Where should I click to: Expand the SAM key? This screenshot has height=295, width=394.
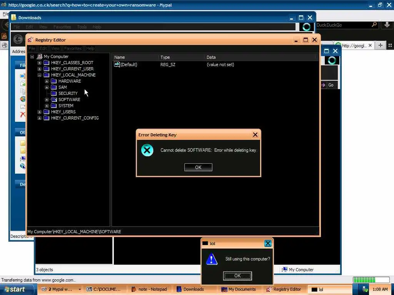[x=47, y=87]
